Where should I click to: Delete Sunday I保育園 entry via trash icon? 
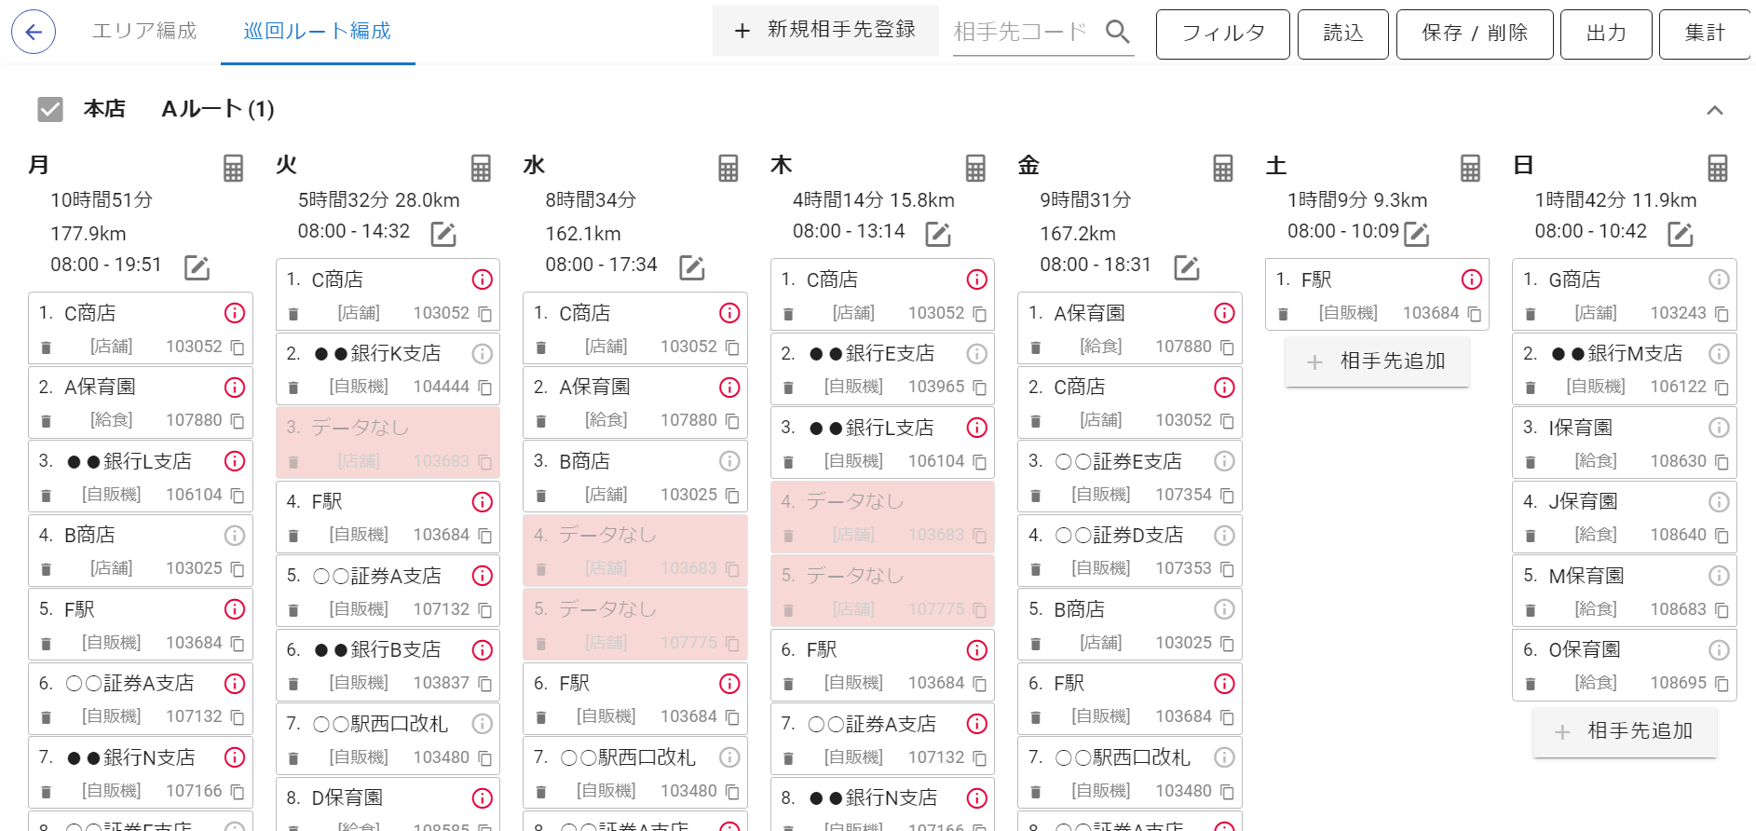[1530, 462]
